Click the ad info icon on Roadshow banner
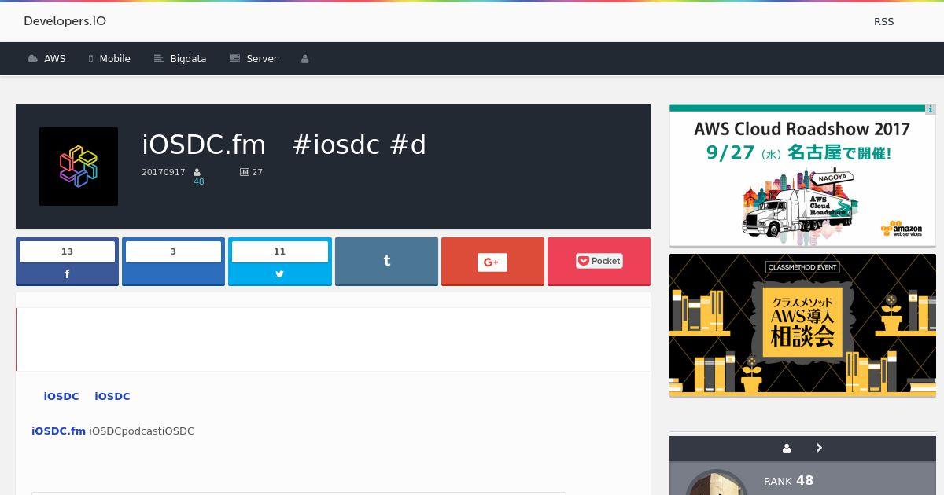944x495 pixels. [930, 109]
